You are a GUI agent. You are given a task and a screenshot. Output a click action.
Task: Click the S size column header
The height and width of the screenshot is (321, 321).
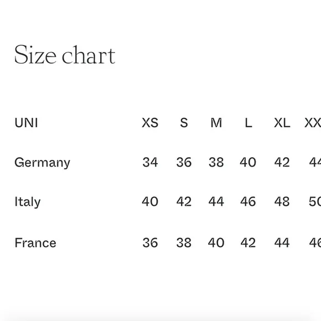point(184,123)
